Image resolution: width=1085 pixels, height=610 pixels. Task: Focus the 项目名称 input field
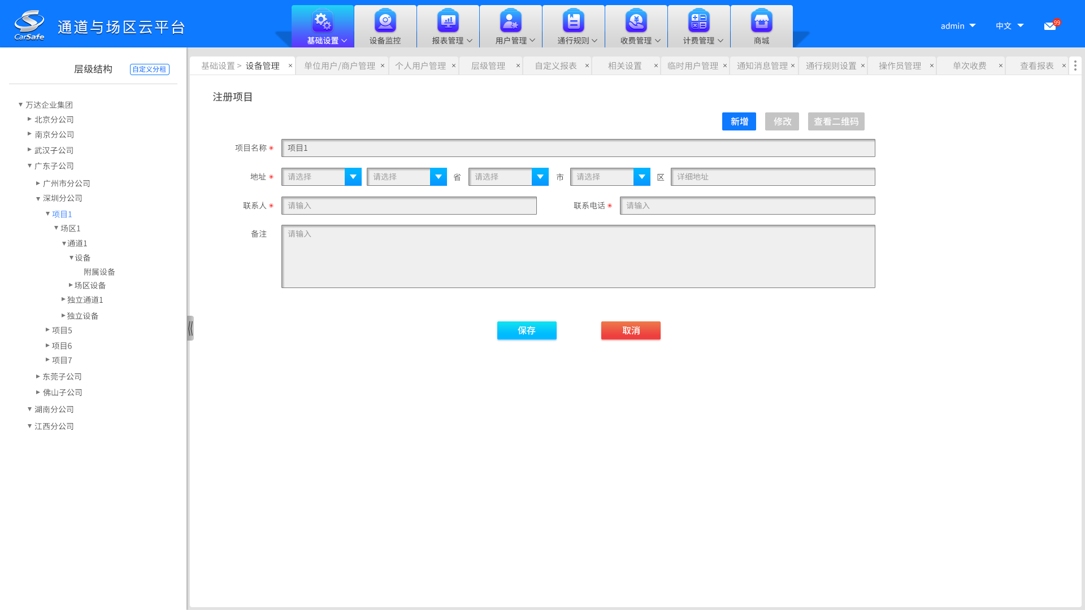[578, 148]
